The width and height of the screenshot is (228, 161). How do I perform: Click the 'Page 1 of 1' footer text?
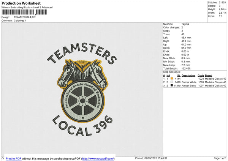(220, 158)
